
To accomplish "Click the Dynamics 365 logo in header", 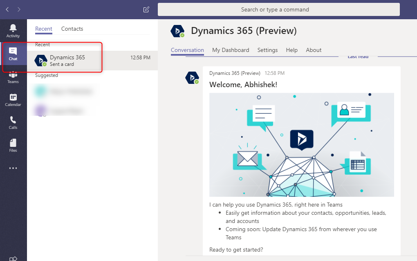I will pyautogui.click(x=178, y=31).
